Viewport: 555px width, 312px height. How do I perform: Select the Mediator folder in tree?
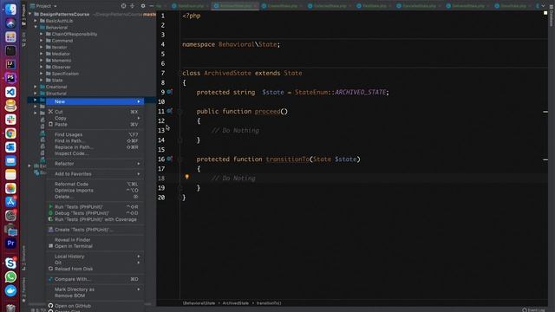[61, 54]
